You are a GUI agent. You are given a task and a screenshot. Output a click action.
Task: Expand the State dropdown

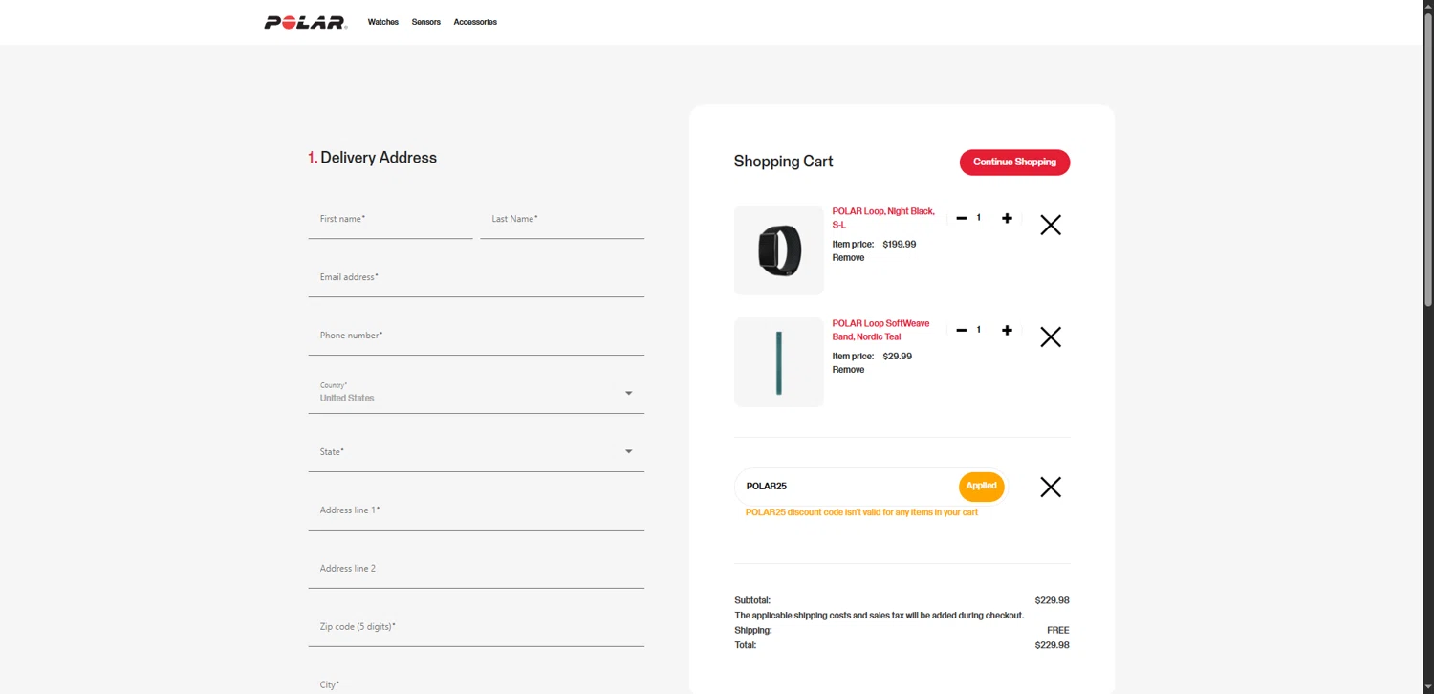pyautogui.click(x=476, y=452)
